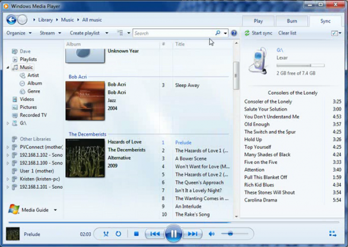Open the search box dropdown arrow
Screen dimensions: 348x247
pos(225,33)
